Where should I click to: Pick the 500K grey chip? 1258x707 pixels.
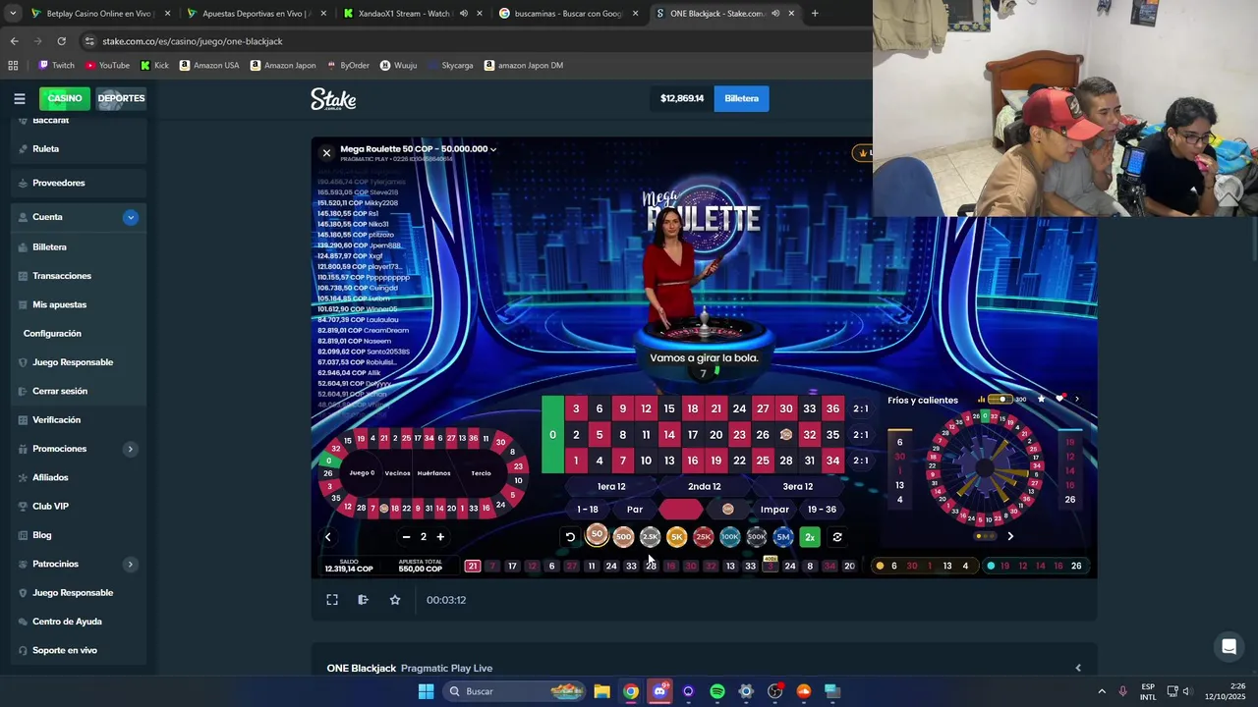click(756, 537)
